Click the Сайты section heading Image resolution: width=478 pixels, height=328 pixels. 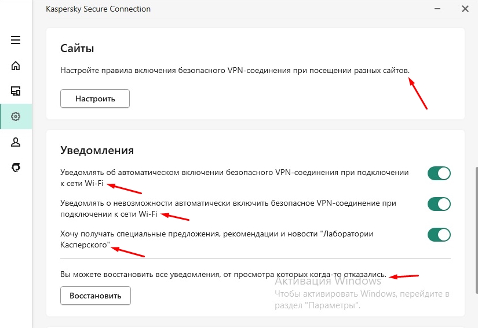77,48
